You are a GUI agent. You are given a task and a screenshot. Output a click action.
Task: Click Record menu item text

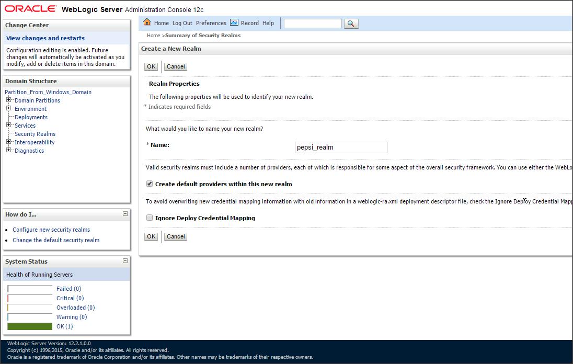tap(249, 23)
